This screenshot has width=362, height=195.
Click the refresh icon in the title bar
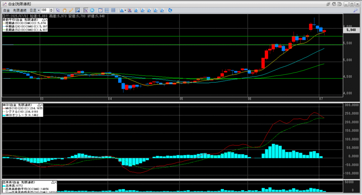pyautogui.click(x=334, y=4)
